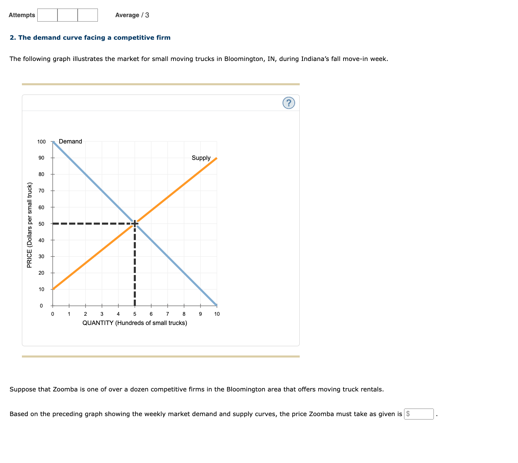This screenshot has width=518, height=463.
Task: Open the question help icon
Action: point(288,103)
